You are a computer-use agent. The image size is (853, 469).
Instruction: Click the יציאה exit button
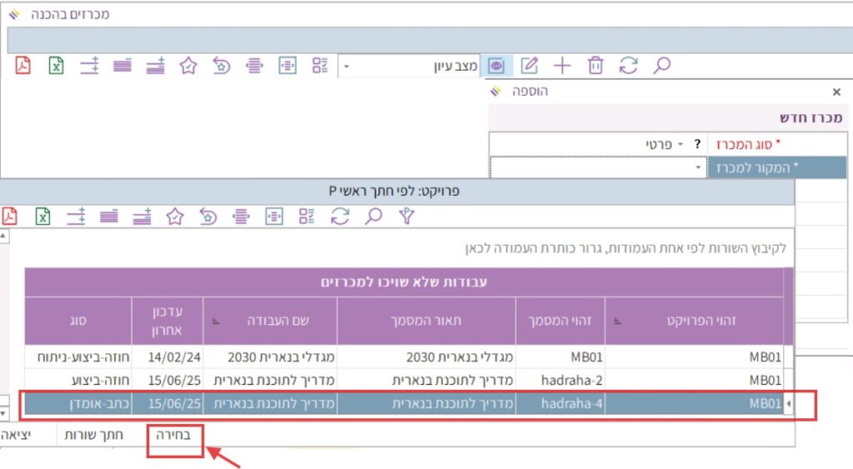pos(18,435)
